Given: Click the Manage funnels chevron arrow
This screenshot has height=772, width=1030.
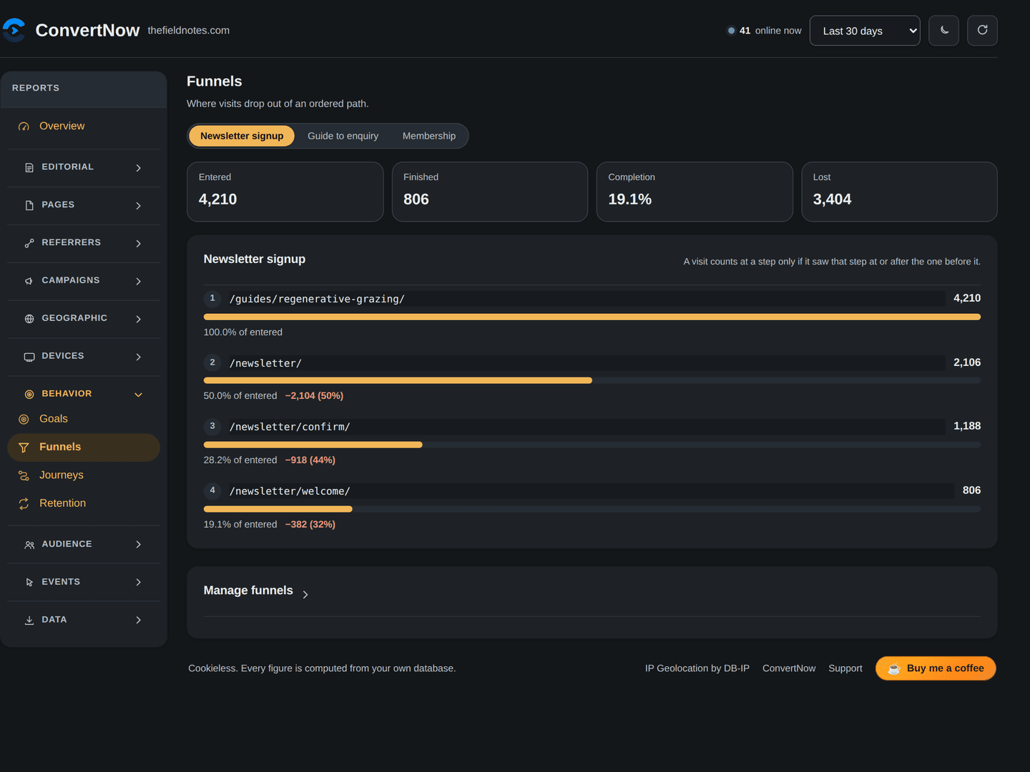Looking at the screenshot, I should 305,595.
